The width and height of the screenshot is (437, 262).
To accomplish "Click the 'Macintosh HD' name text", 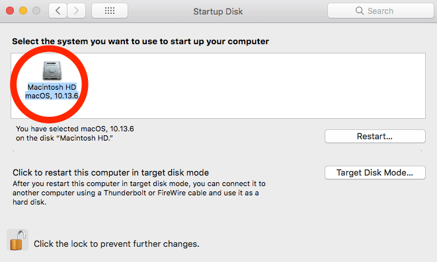I will (52, 87).
